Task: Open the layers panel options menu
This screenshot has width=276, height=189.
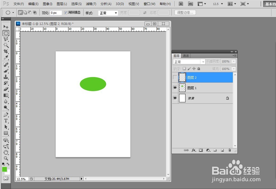Action: coord(234,56)
